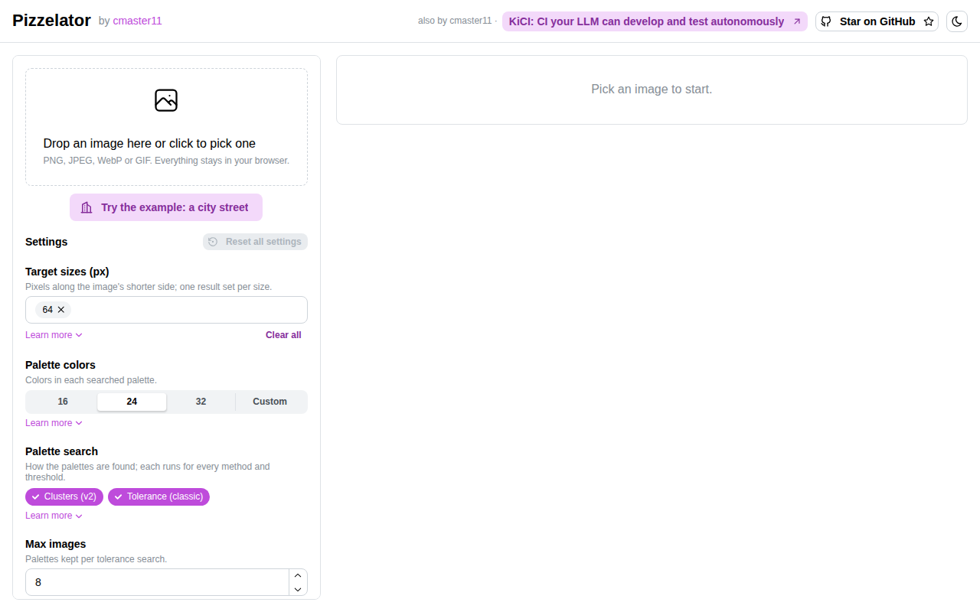Click the star icon beside Star on GitHub
The image size is (980, 612).
click(929, 21)
